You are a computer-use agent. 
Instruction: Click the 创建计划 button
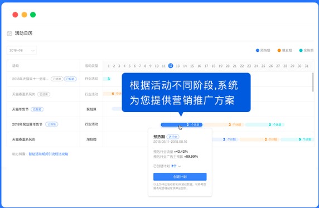180,177
